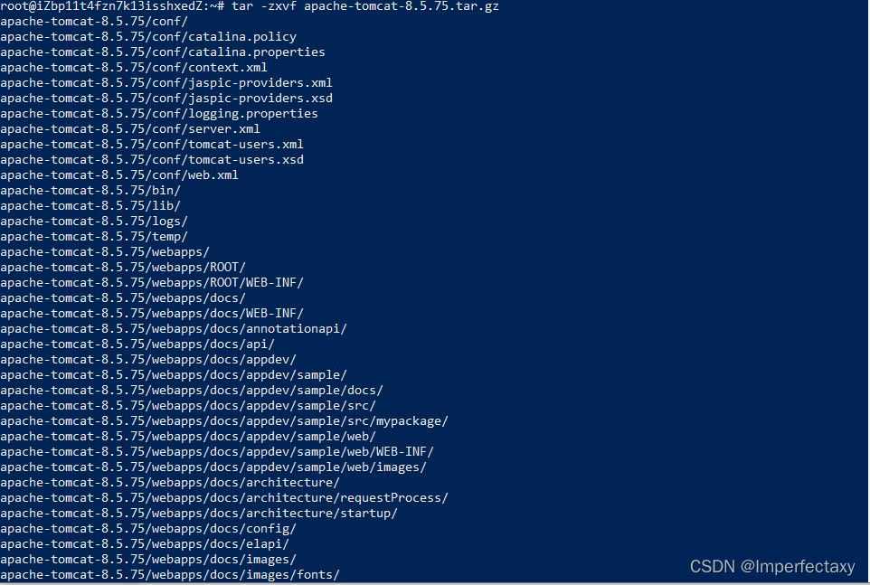
Task: Select the webapps/docs/annotationapi/ line
Action: click(x=174, y=329)
